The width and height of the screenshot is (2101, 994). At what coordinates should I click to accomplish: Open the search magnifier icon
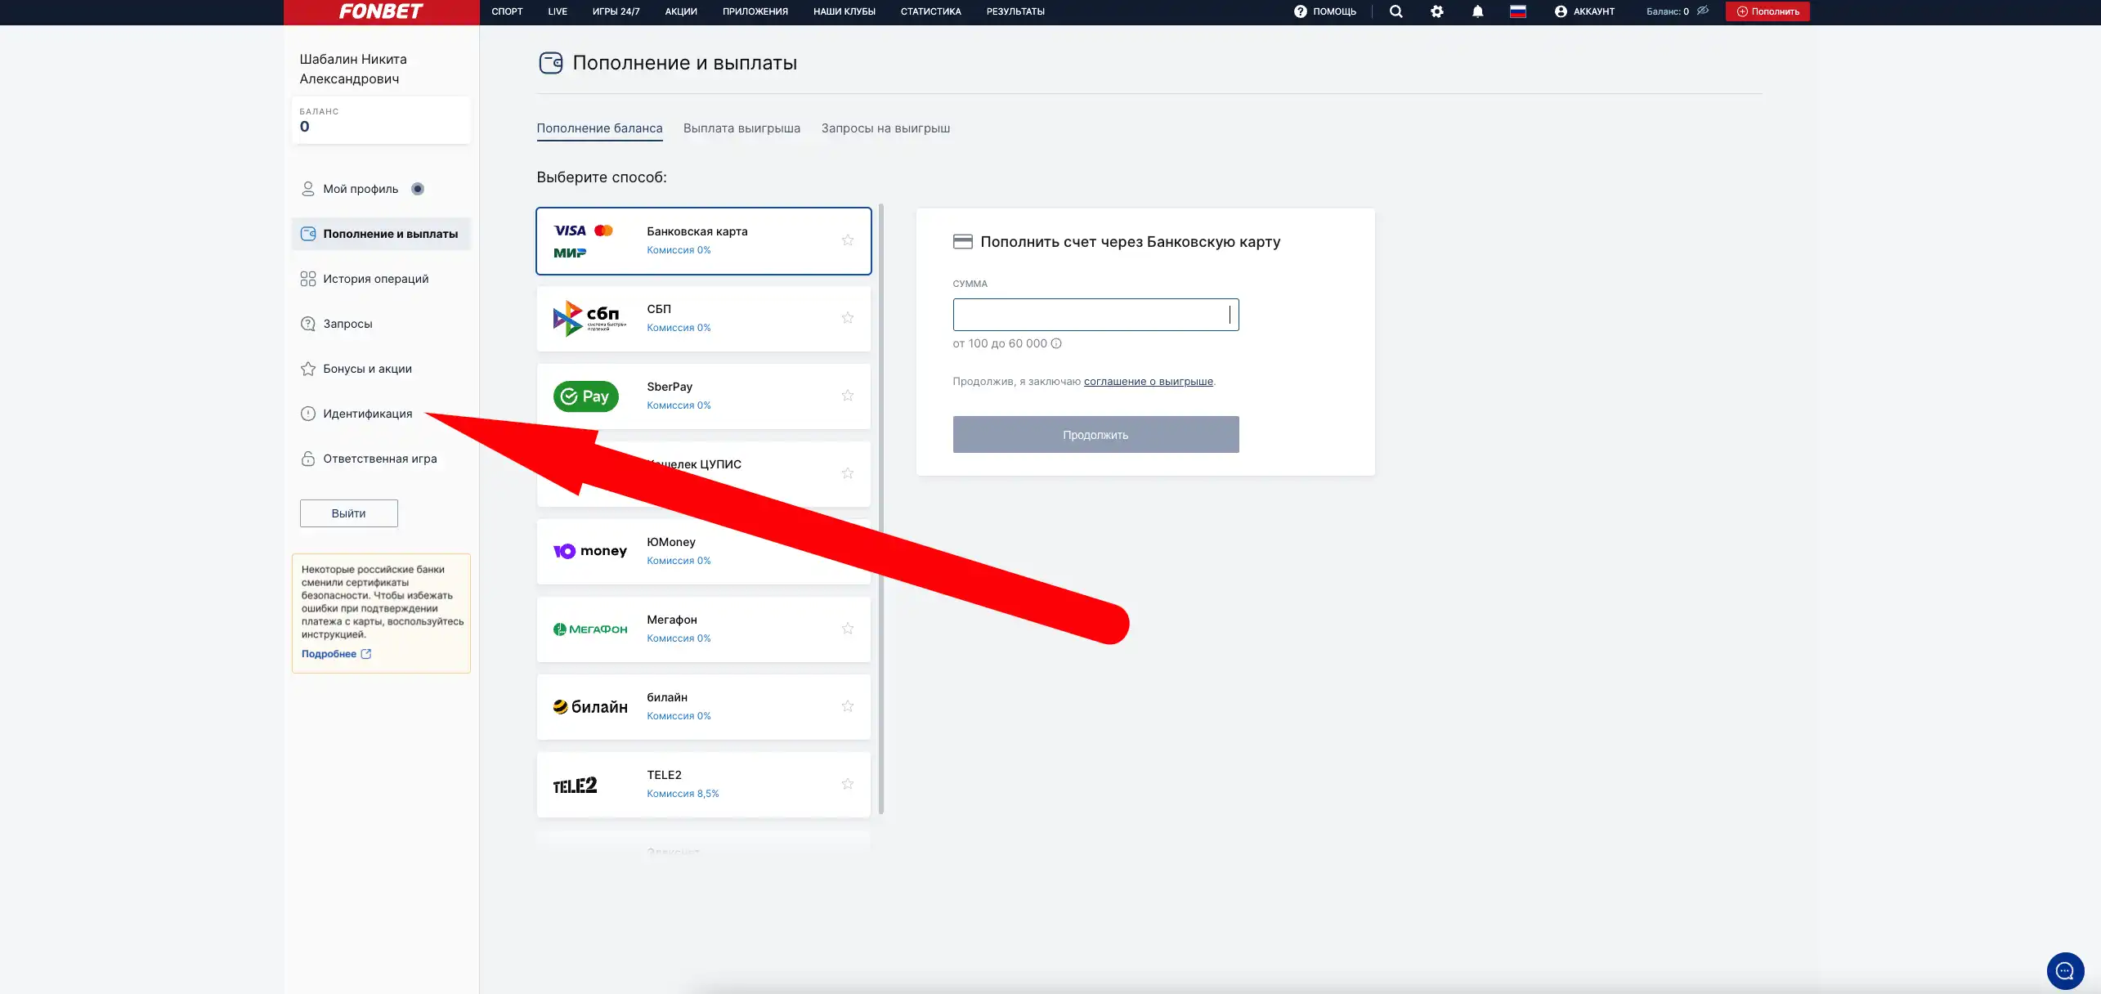(x=1396, y=11)
